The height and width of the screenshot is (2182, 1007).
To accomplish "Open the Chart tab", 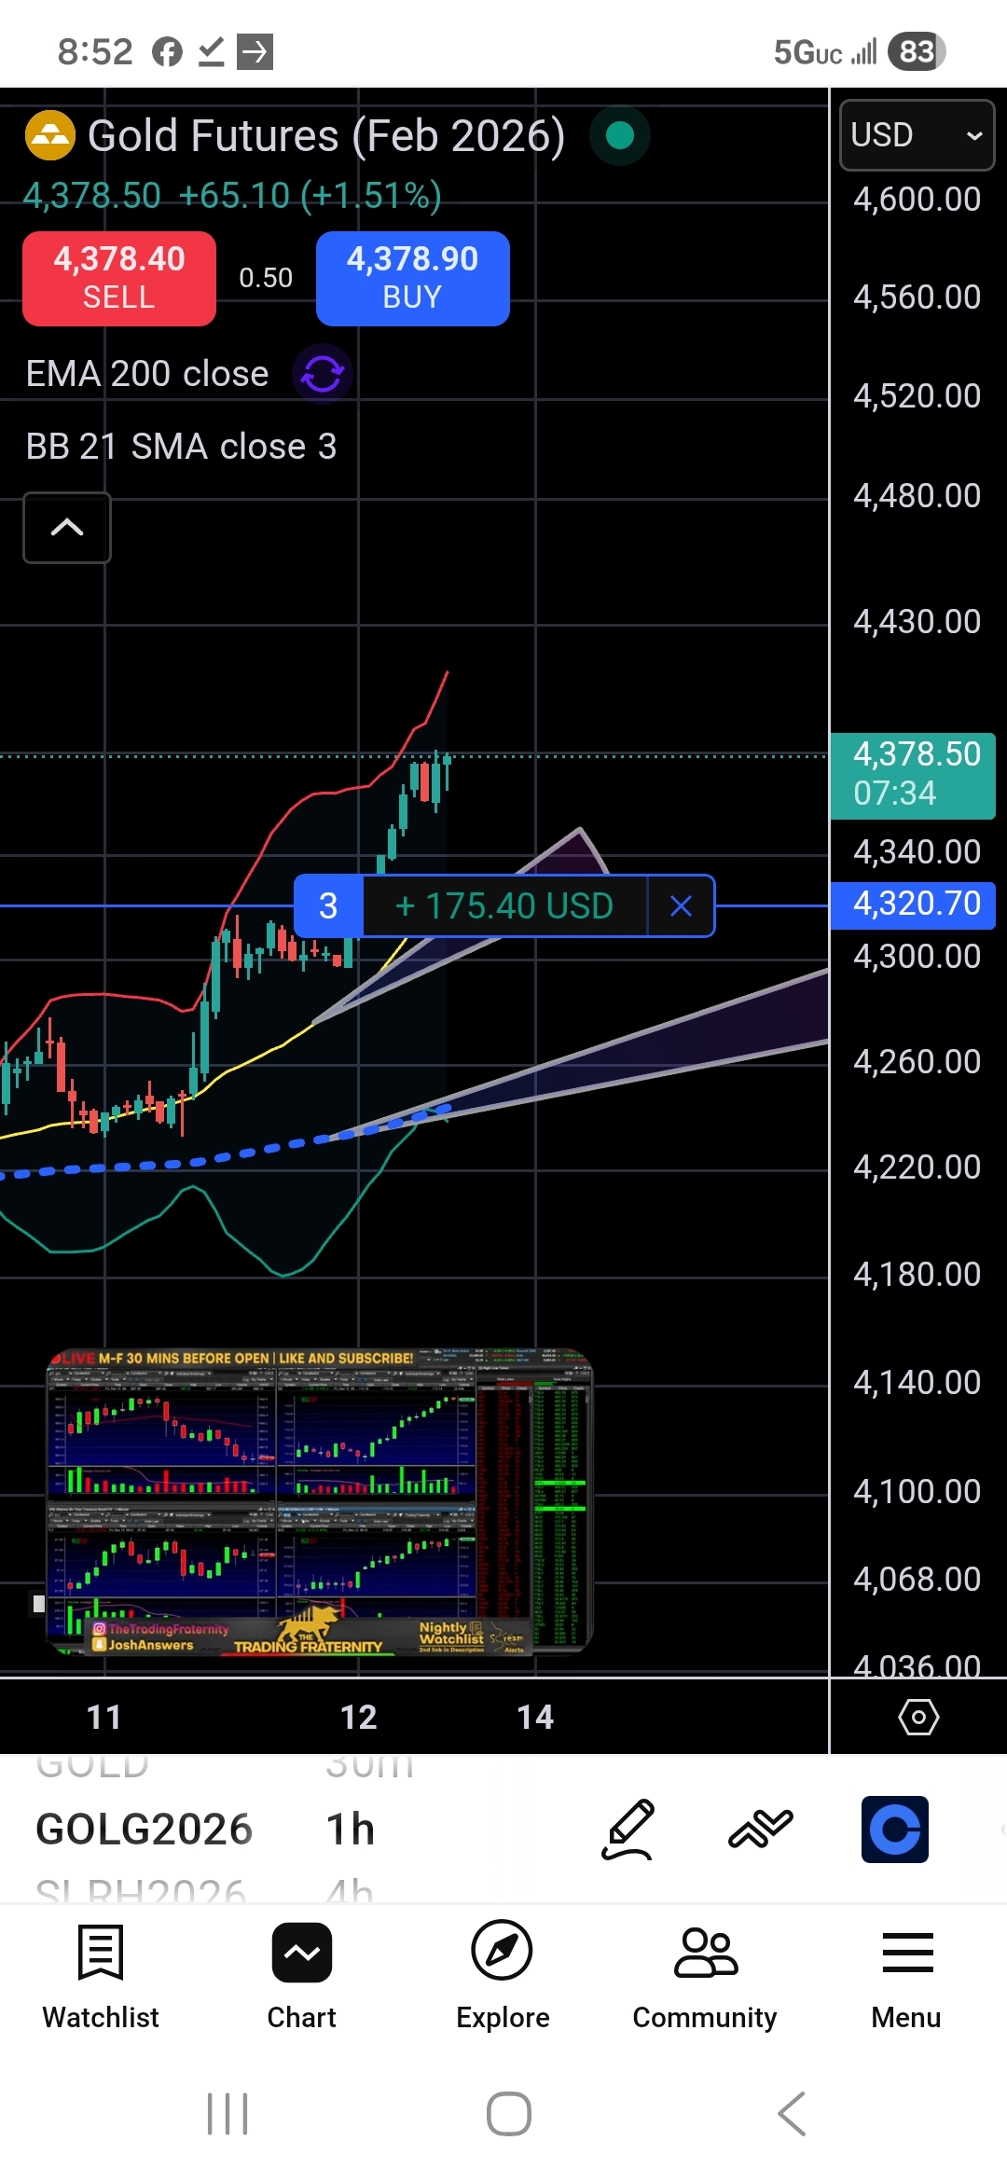I will click(x=302, y=1977).
